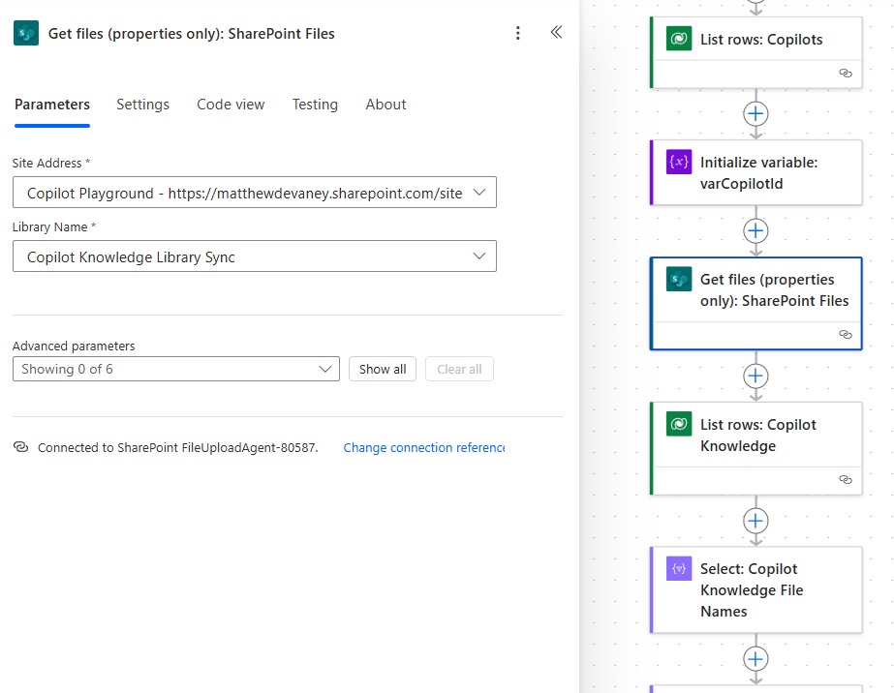
Task: Select the Select: Copilot Knowledge File Names card
Action: [x=756, y=589]
